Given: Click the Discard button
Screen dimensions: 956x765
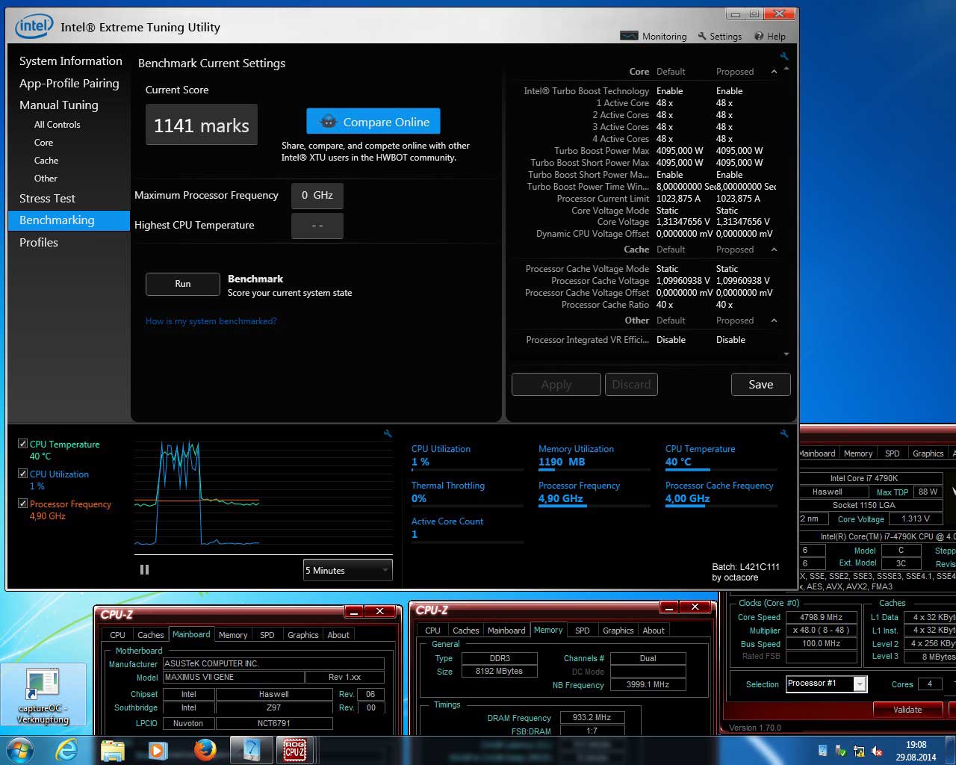Looking at the screenshot, I should pos(631,384).
